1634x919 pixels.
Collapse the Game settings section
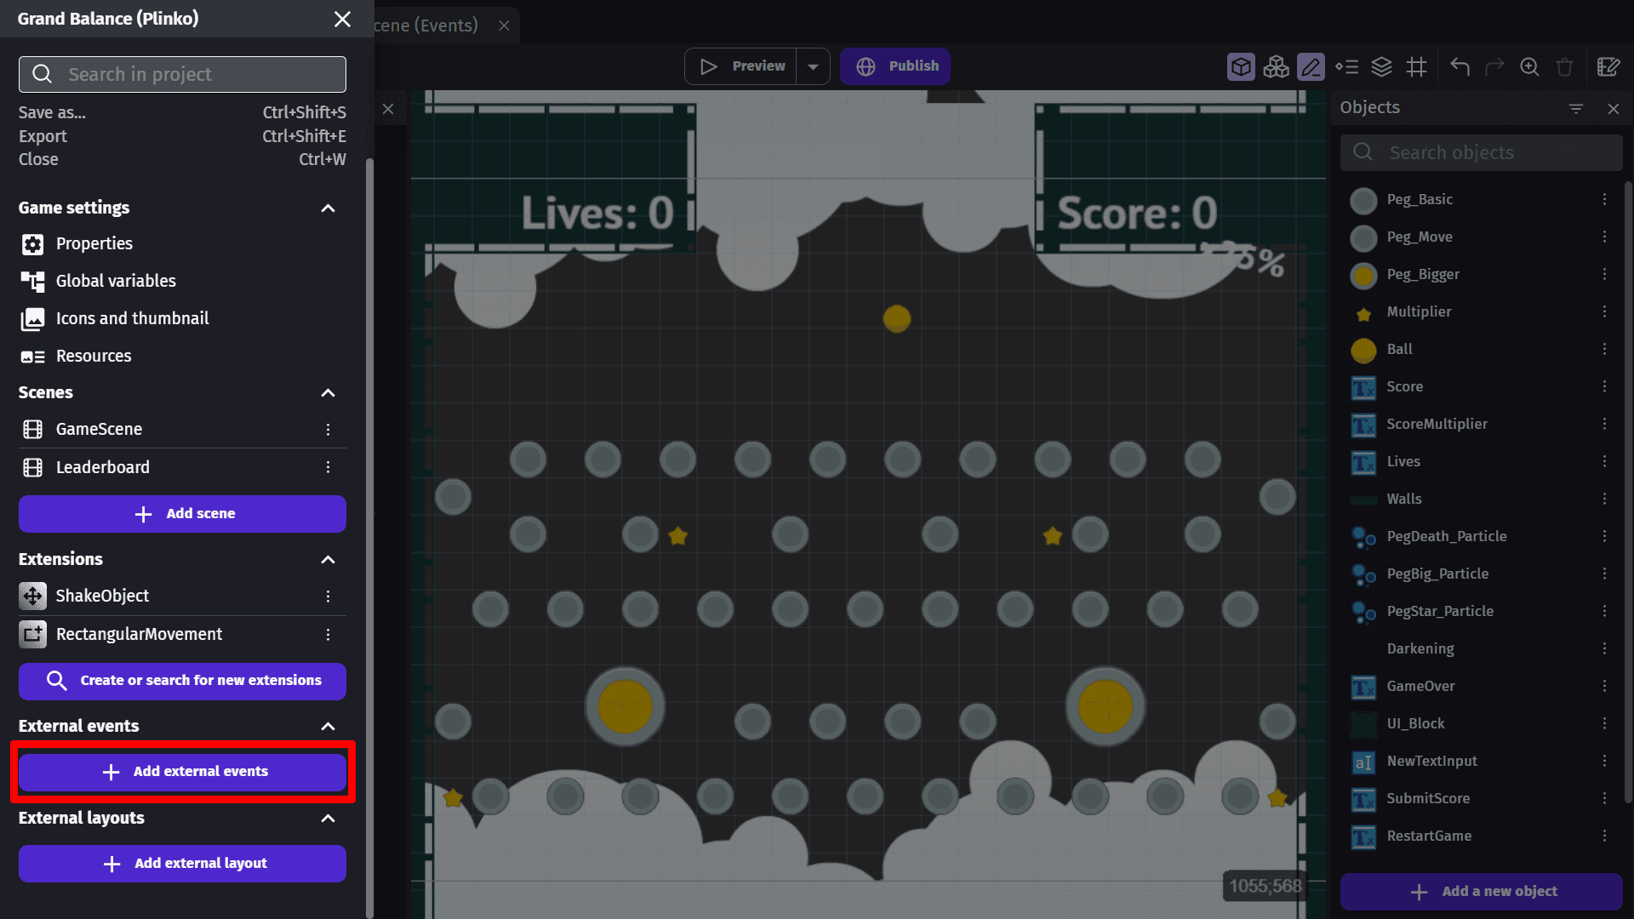coord(328,208)
